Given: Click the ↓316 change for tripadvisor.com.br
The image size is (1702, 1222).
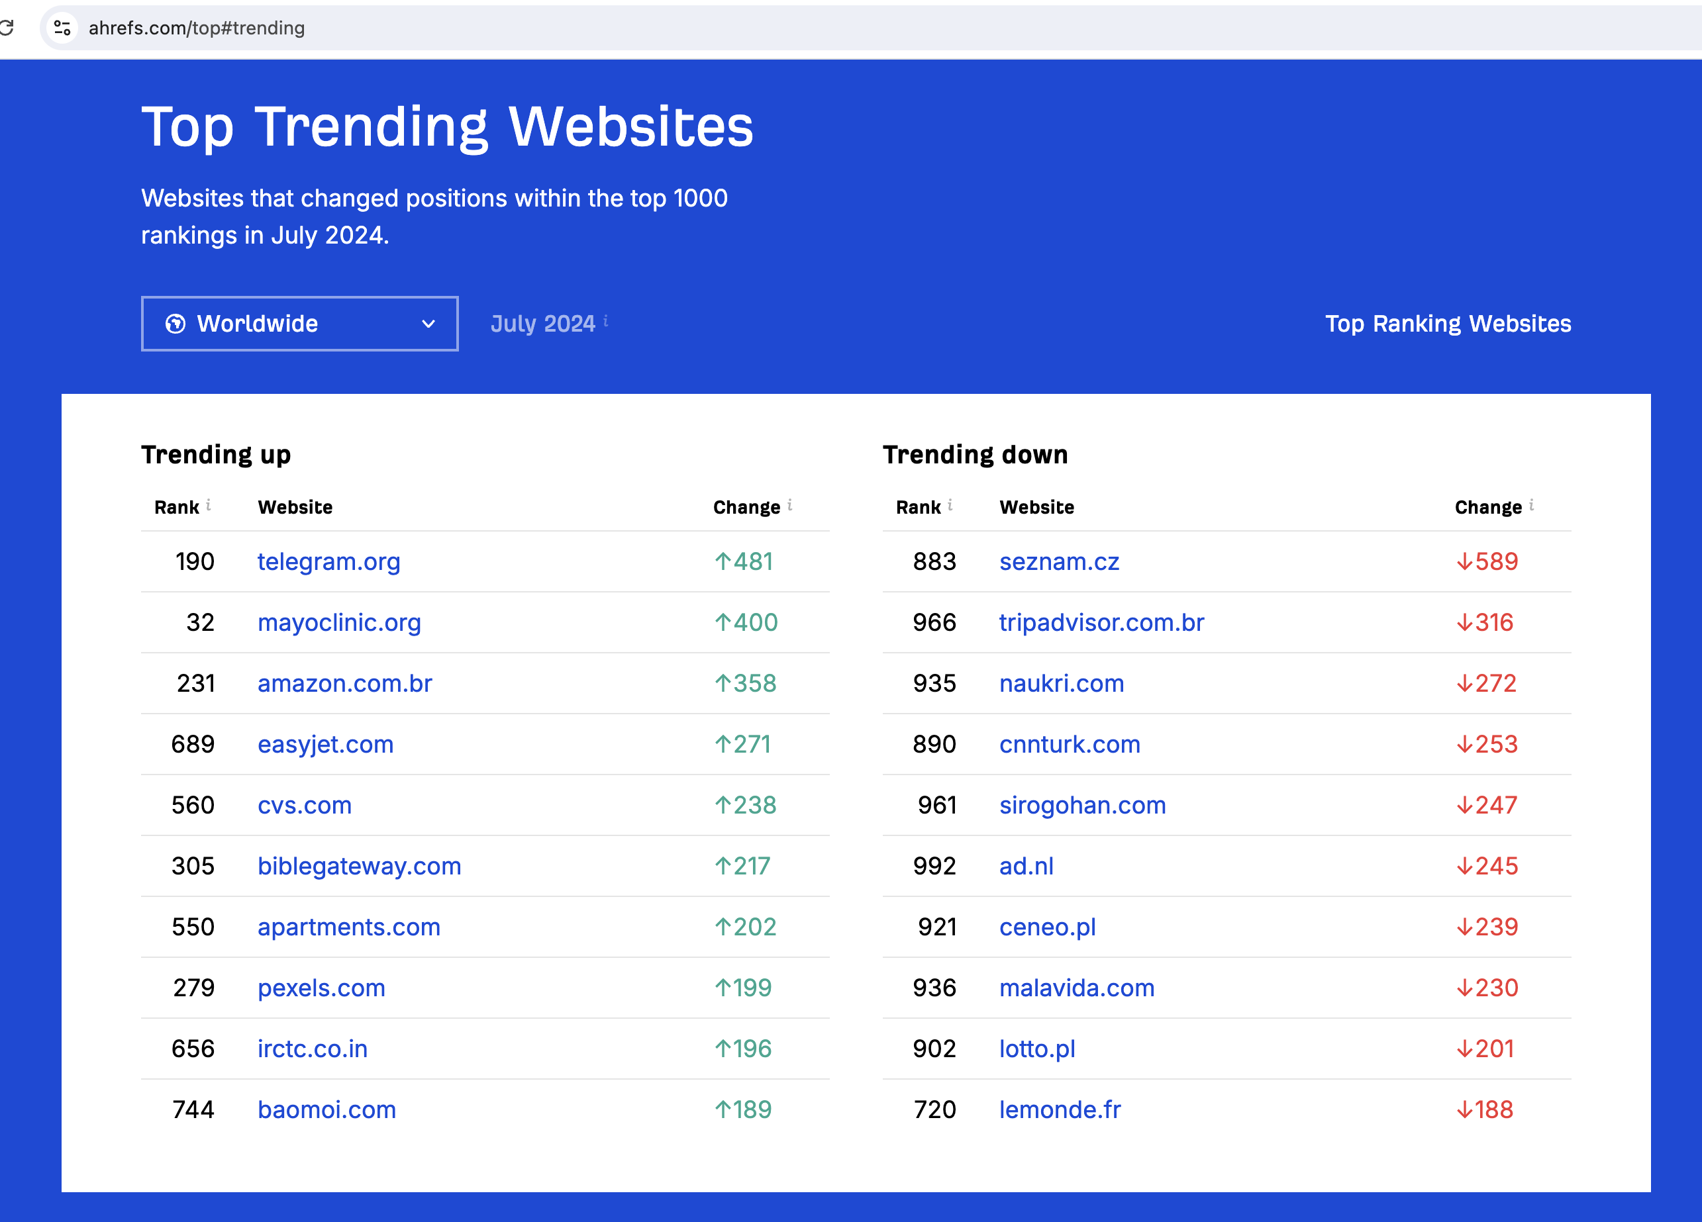Looking at the screenshot, I should (1484, 622).
